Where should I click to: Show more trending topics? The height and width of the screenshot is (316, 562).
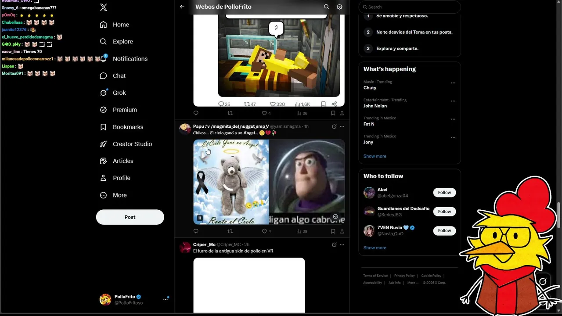point(375,156)
